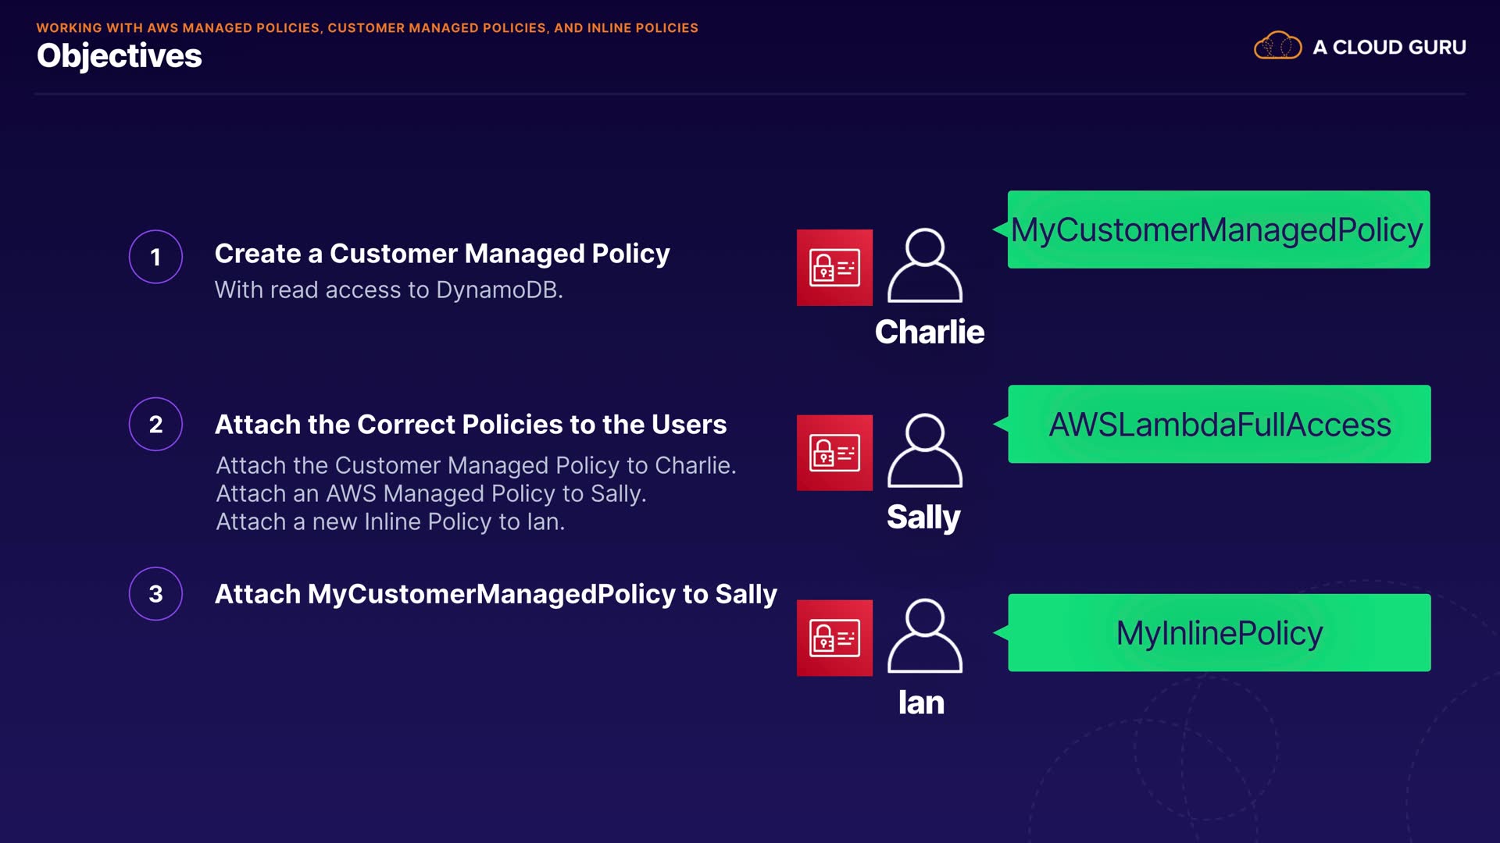Click the A CLOUD GURU brand text
The image size is (1500, 843).
(x=1389, y=47)
